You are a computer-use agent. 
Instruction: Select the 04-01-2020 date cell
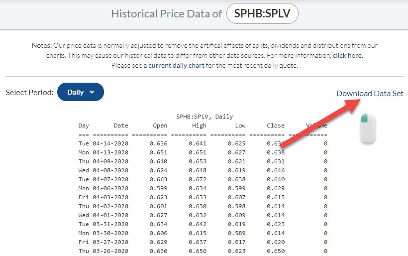point(110,216)
